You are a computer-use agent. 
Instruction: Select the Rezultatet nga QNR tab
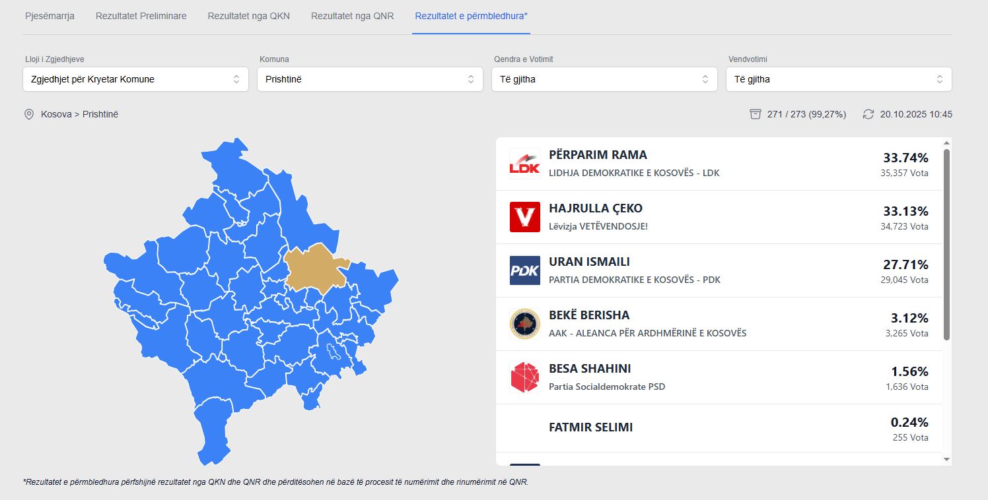(x=352, y=16)
